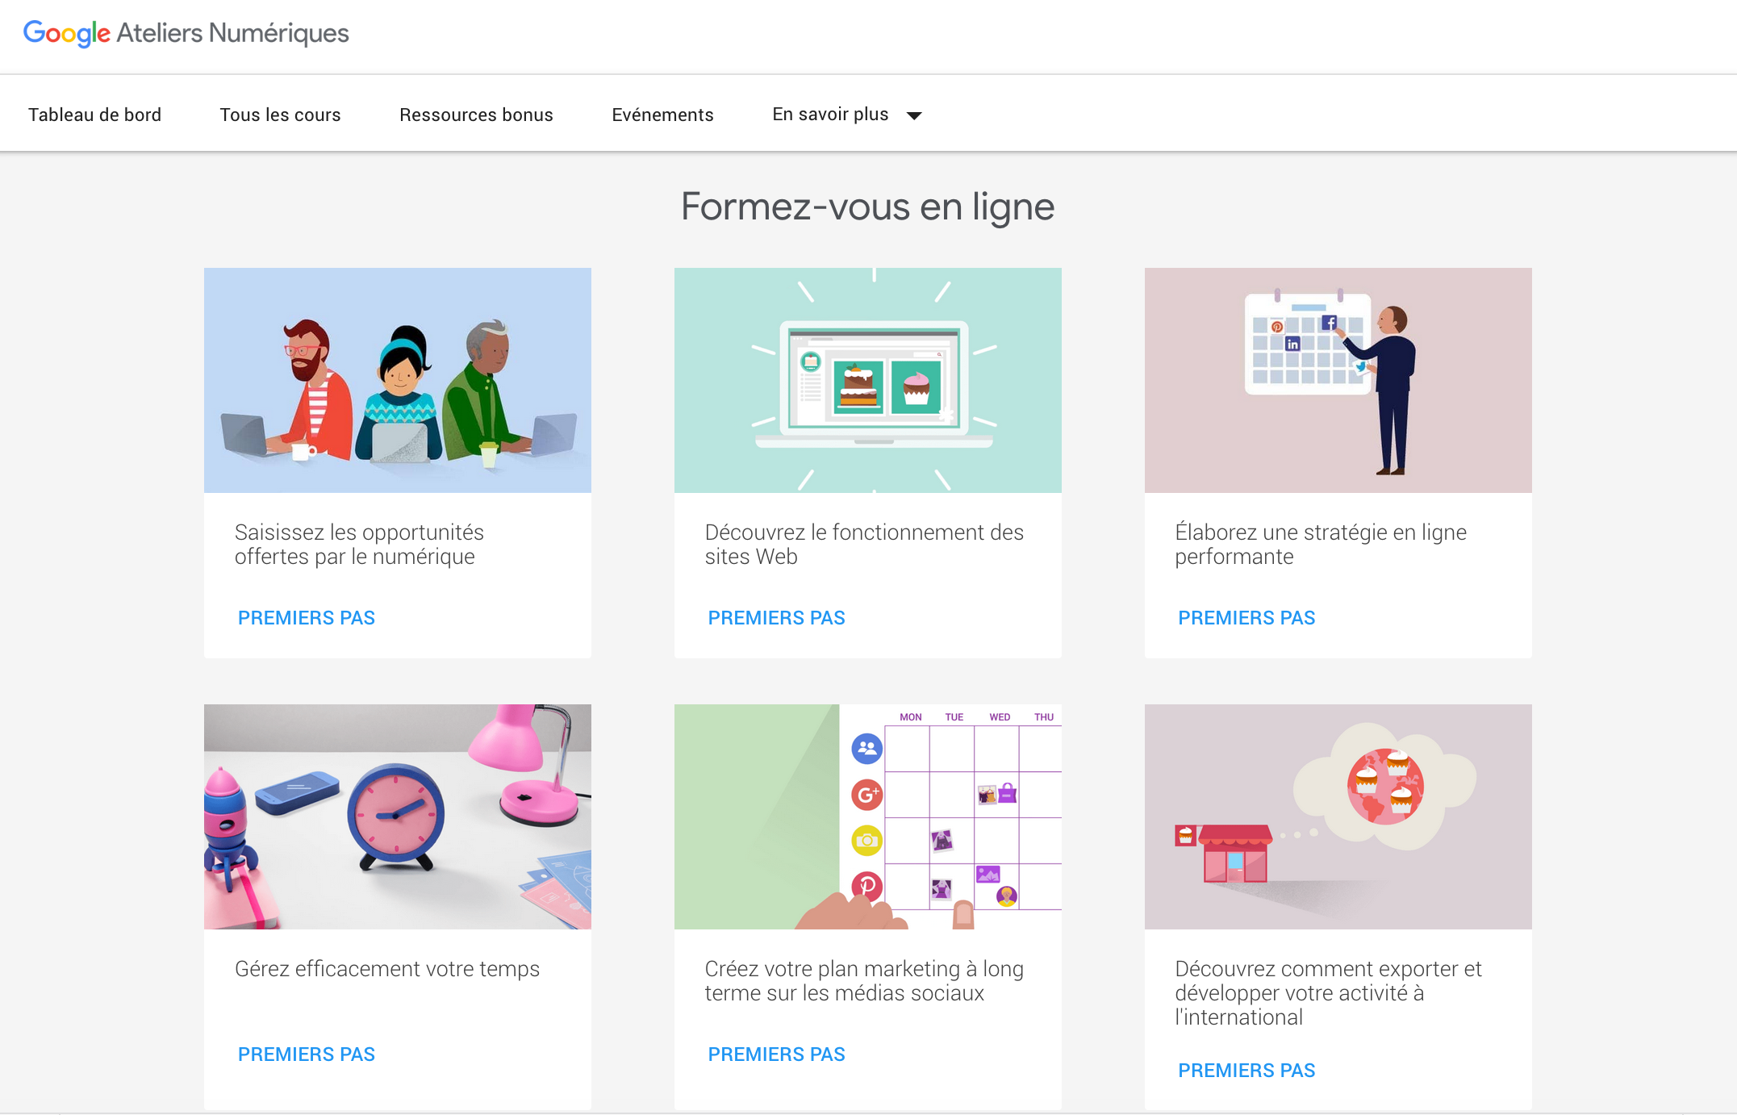Click title Élaborez une stratégie en ligne performante
The image size is (1737, 1115).
pyautogui.click(x=1321, y=545)
